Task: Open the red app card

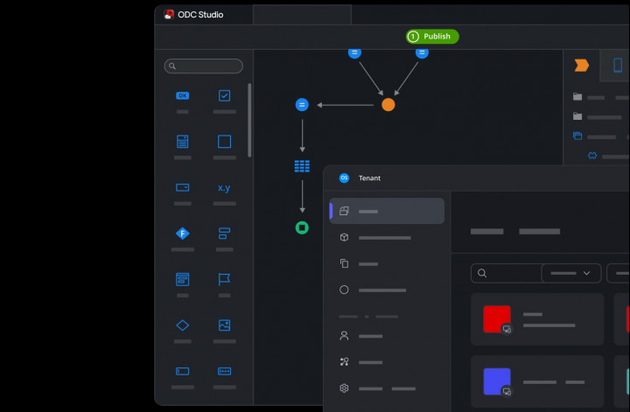Action: click(x=537, y=319)
